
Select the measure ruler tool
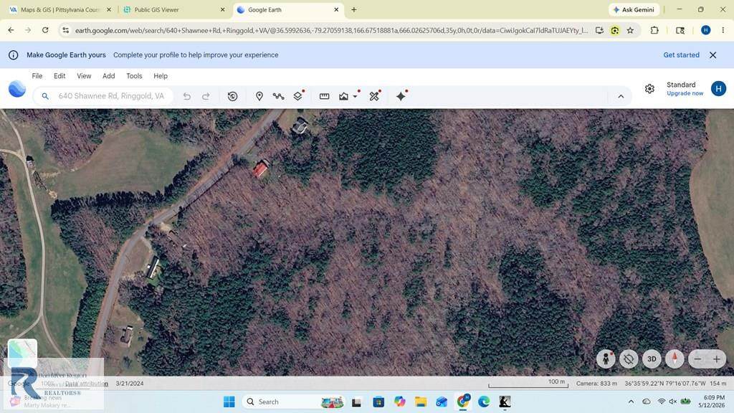pyautogui.click(x=325, y=97)
